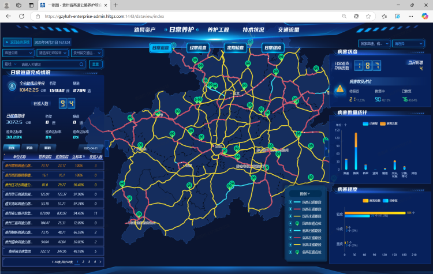Image resolution: width=433 pixels, height=274 pixels.
Task: Toggle 国高已巡查段 legend checkbox
Action: [x=290, y=201]
